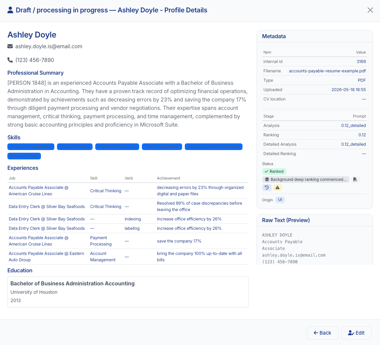Click the Background deep ranking commenced badge
The image size is (380, 345).
[x=306, y=180]
